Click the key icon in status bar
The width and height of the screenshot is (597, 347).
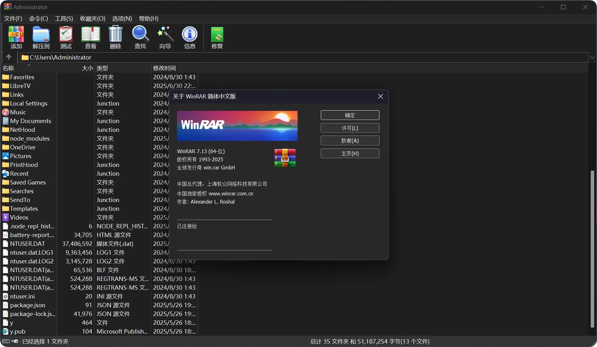pyautogui.click(x=15, y=341)
